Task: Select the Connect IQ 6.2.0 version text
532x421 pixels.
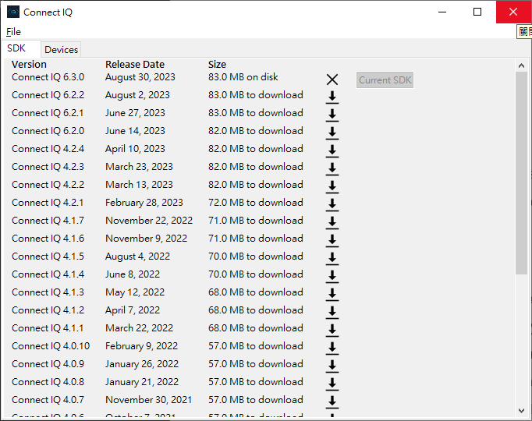Action: click(48, 131)
